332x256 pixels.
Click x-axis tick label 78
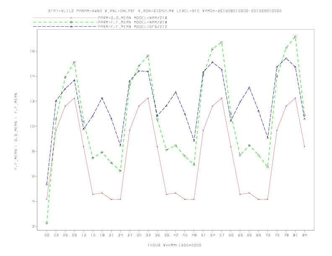pyautogui.click(x=286, y=235)
